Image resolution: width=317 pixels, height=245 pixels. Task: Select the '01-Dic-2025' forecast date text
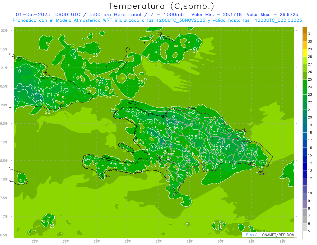click(x=33, y=15)
